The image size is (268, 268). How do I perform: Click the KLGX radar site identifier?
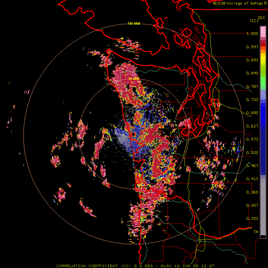tap(166, 266)
